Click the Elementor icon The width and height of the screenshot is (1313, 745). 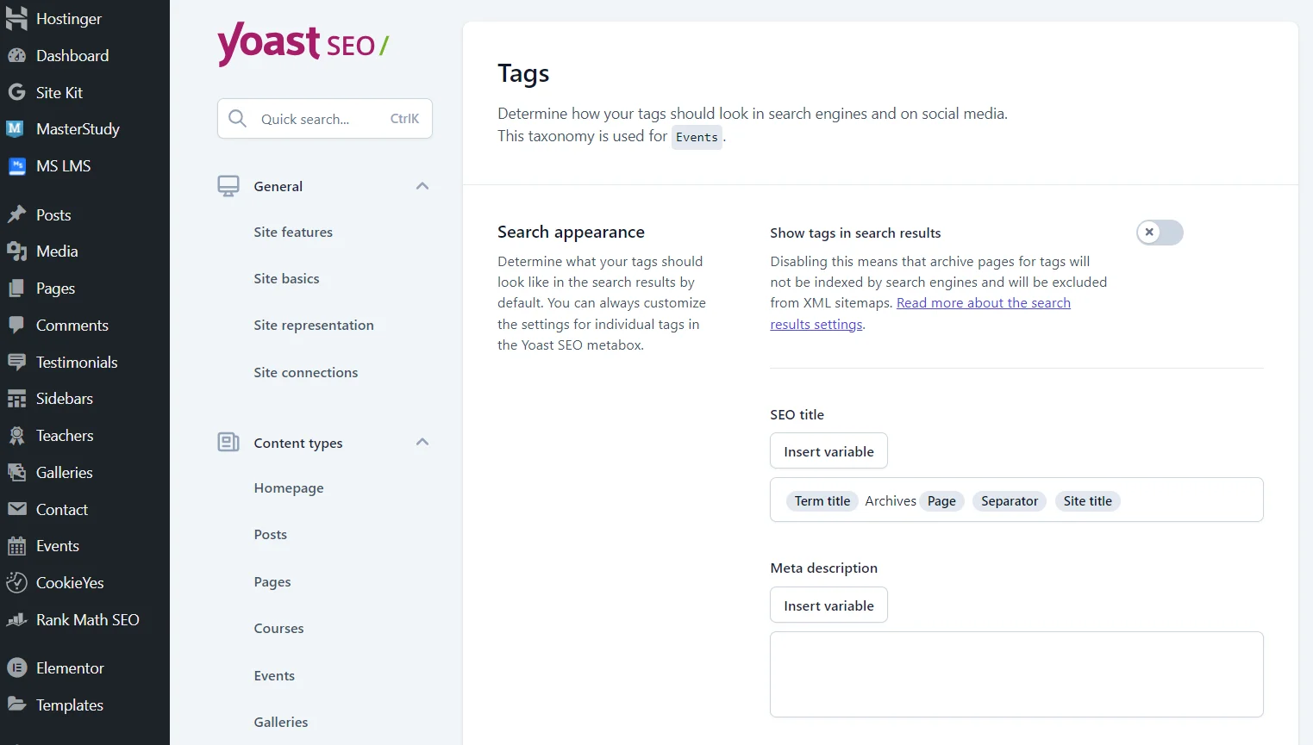click(x=16, y=667)
